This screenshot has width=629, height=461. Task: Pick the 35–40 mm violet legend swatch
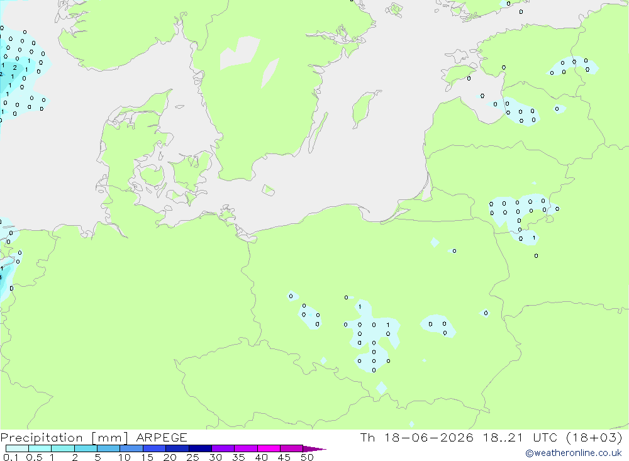(x=246, y=448)
